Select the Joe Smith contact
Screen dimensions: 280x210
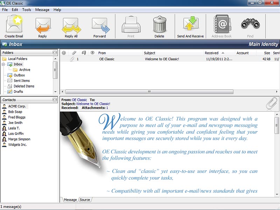click(15, 123)
